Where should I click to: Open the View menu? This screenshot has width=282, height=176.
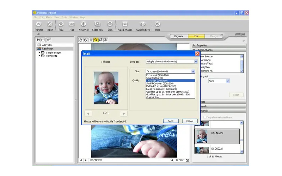[x=57, y=17]
